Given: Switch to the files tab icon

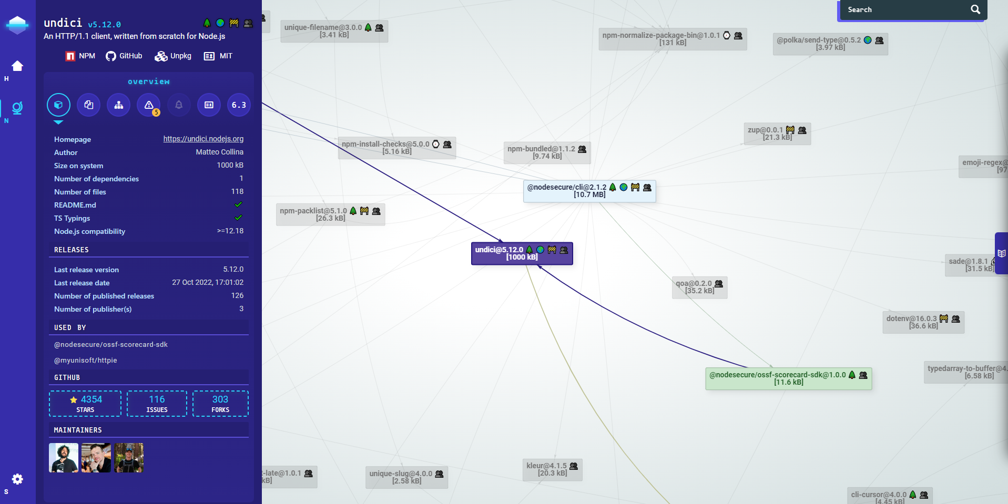Looking at the screenshot, I should point(89,105).
